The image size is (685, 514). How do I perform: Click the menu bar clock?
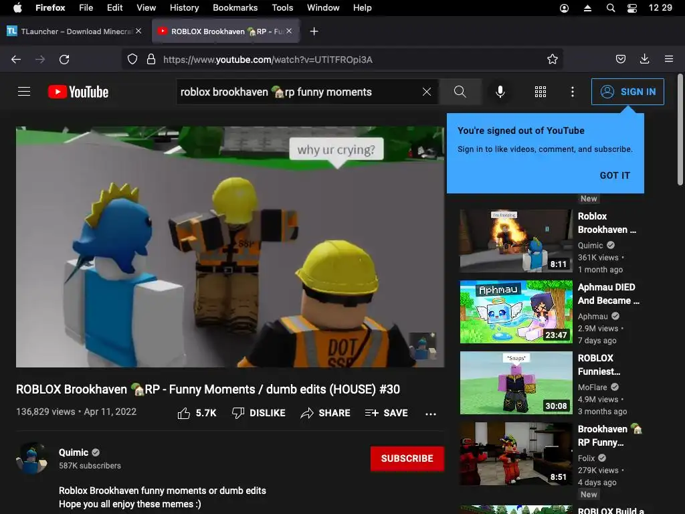click(660, 7)
